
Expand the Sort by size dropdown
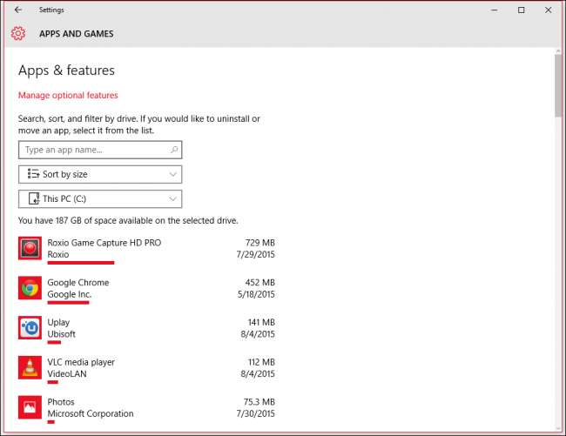tap(100, 174)
